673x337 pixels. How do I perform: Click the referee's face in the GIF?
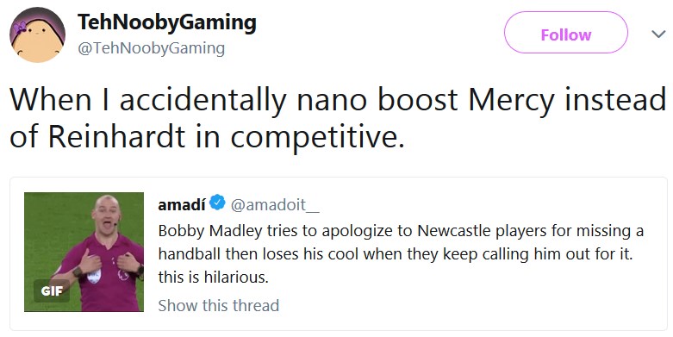105,215
